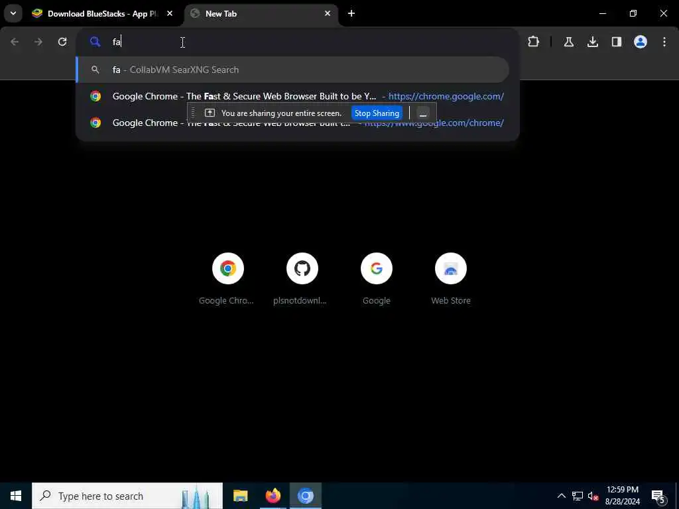679x509 pixels.
Task: Open the Extensions puzzle icon
Action: pyautogui.click(x=534, y=42)
